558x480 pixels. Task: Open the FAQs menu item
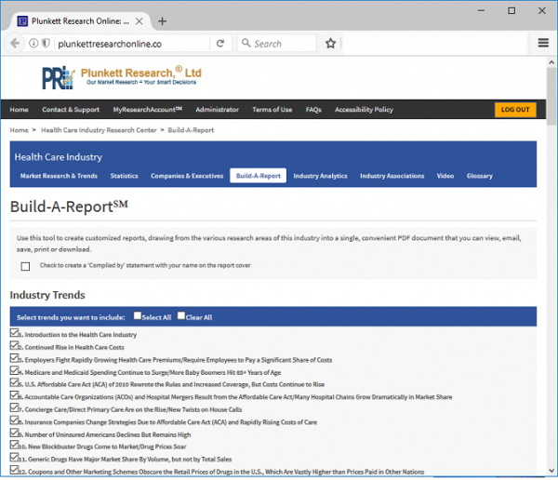[313, 110]
